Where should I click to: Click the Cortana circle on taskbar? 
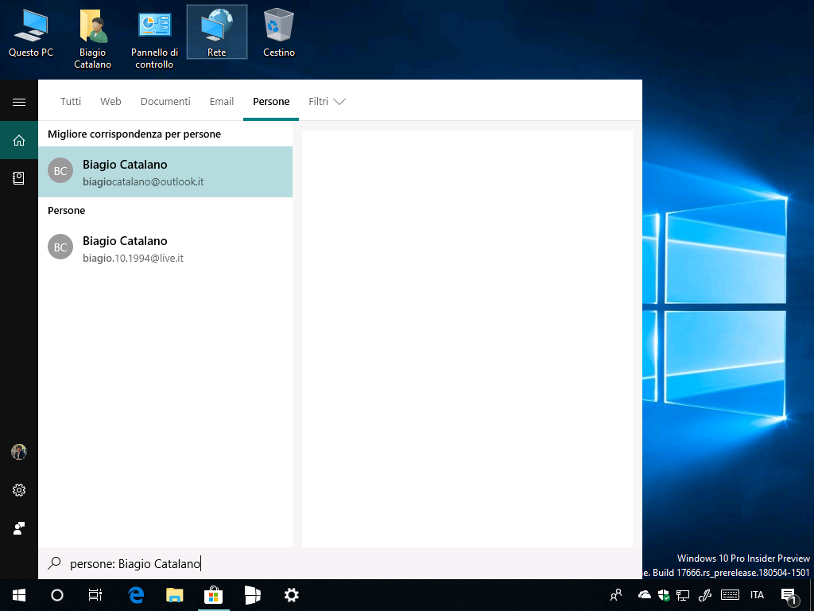pyautogui.click(x=57, y=595)
